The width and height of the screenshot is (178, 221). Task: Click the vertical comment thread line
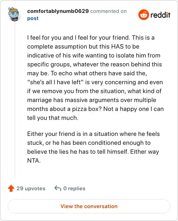pos(15,99)
